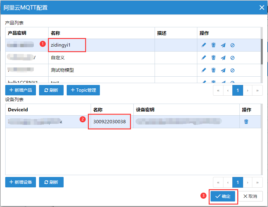Cancel the dialog with 取消
This screenshot has height=207, width=268.
pyautogui.click(x=250, y=196)
